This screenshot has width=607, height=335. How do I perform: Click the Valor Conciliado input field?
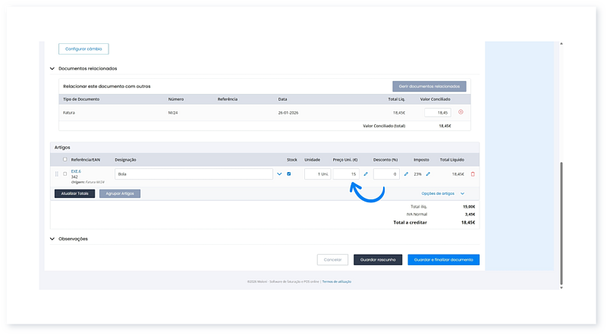(438, 112)
